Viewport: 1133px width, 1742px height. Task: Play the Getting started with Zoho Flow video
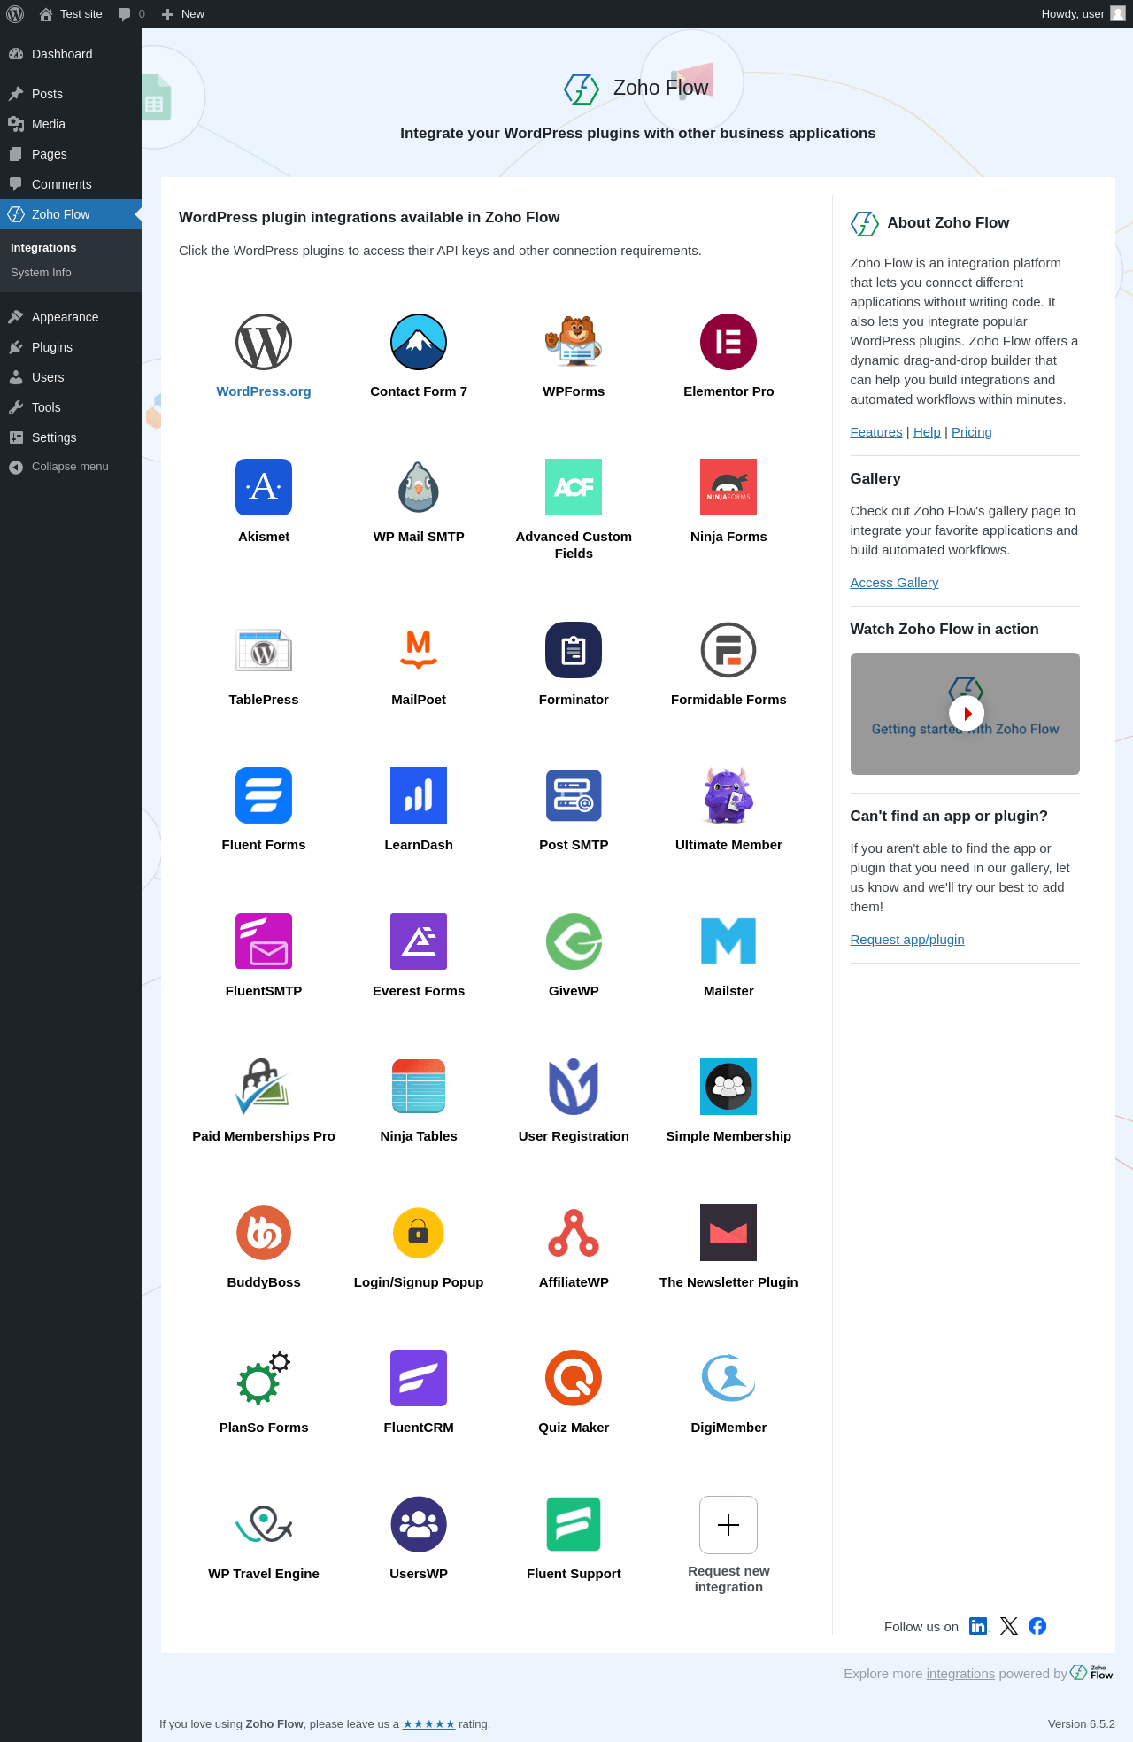pos(967,713)
